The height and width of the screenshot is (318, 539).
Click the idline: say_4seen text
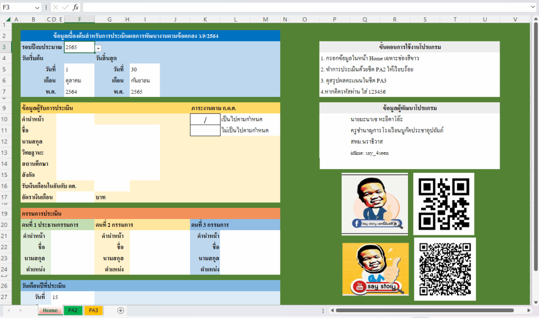[x=370, y=153]
